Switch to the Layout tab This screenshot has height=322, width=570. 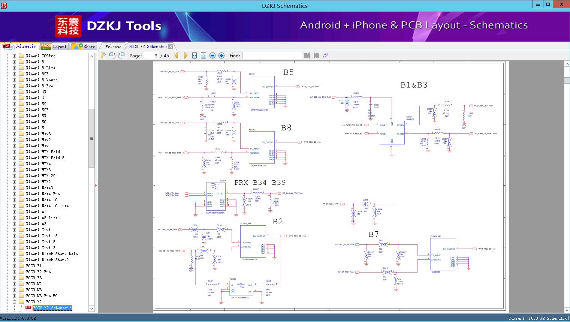tap(54, 46)
